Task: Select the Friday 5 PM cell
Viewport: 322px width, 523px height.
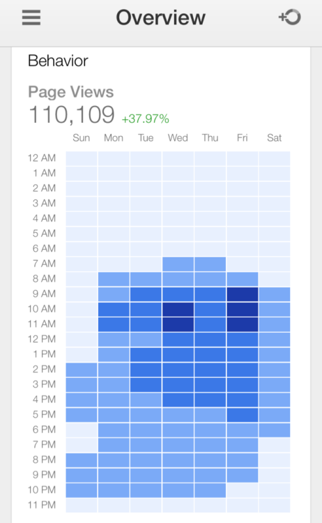Action: tap(243, 415)
